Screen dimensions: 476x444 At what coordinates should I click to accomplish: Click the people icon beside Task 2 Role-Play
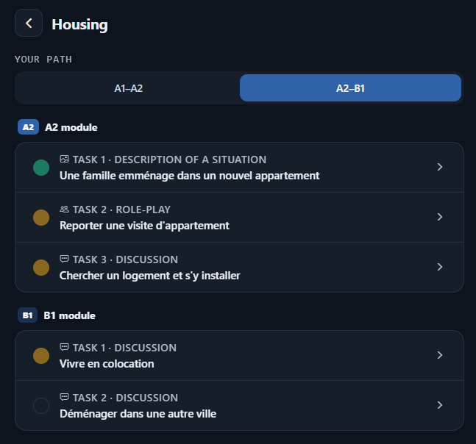coord(64,209)
